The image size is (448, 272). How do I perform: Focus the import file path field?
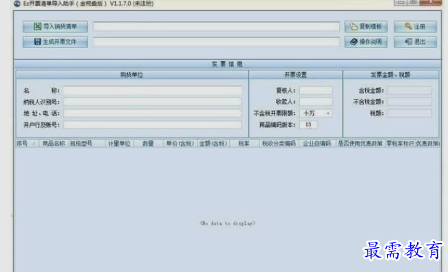pyautogui.click(x=216, y=27)
